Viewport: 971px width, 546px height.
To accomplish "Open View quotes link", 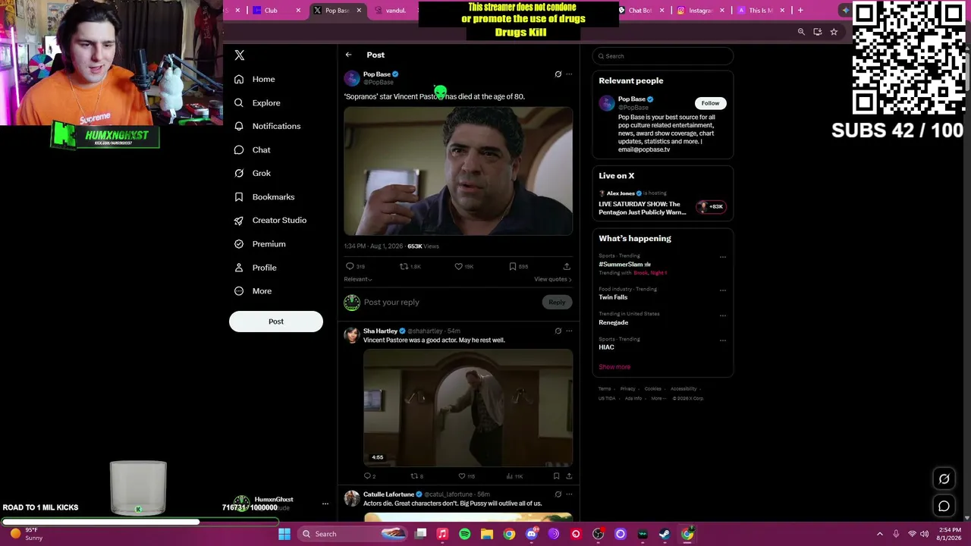I will pos(553,279).
